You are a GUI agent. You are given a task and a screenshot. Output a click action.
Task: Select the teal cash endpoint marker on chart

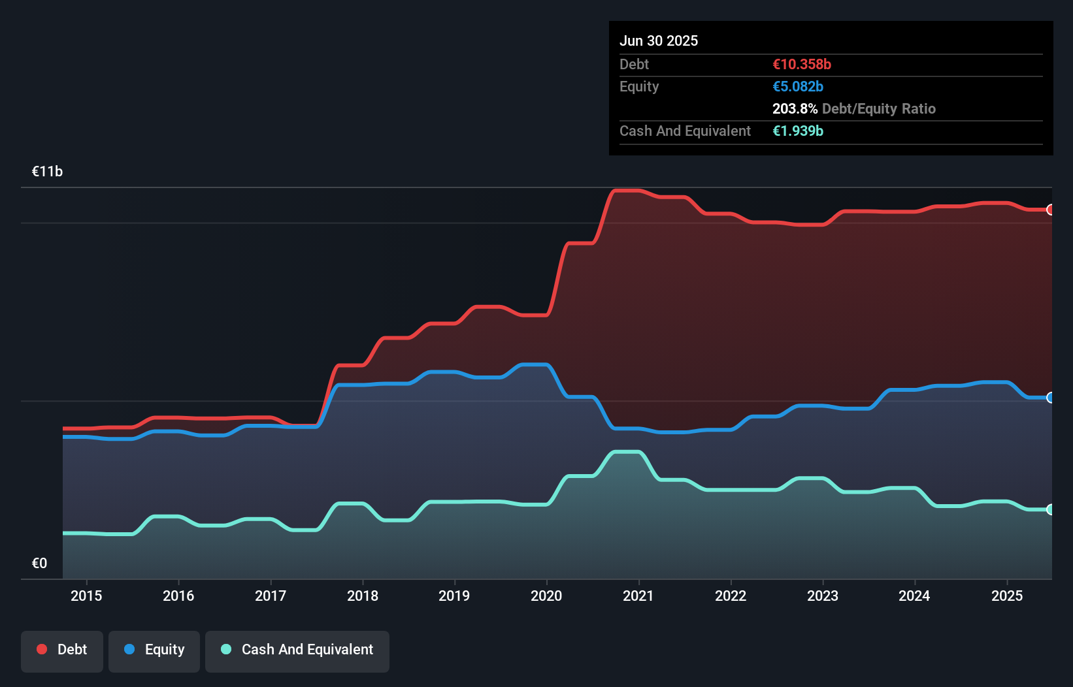1050,509
